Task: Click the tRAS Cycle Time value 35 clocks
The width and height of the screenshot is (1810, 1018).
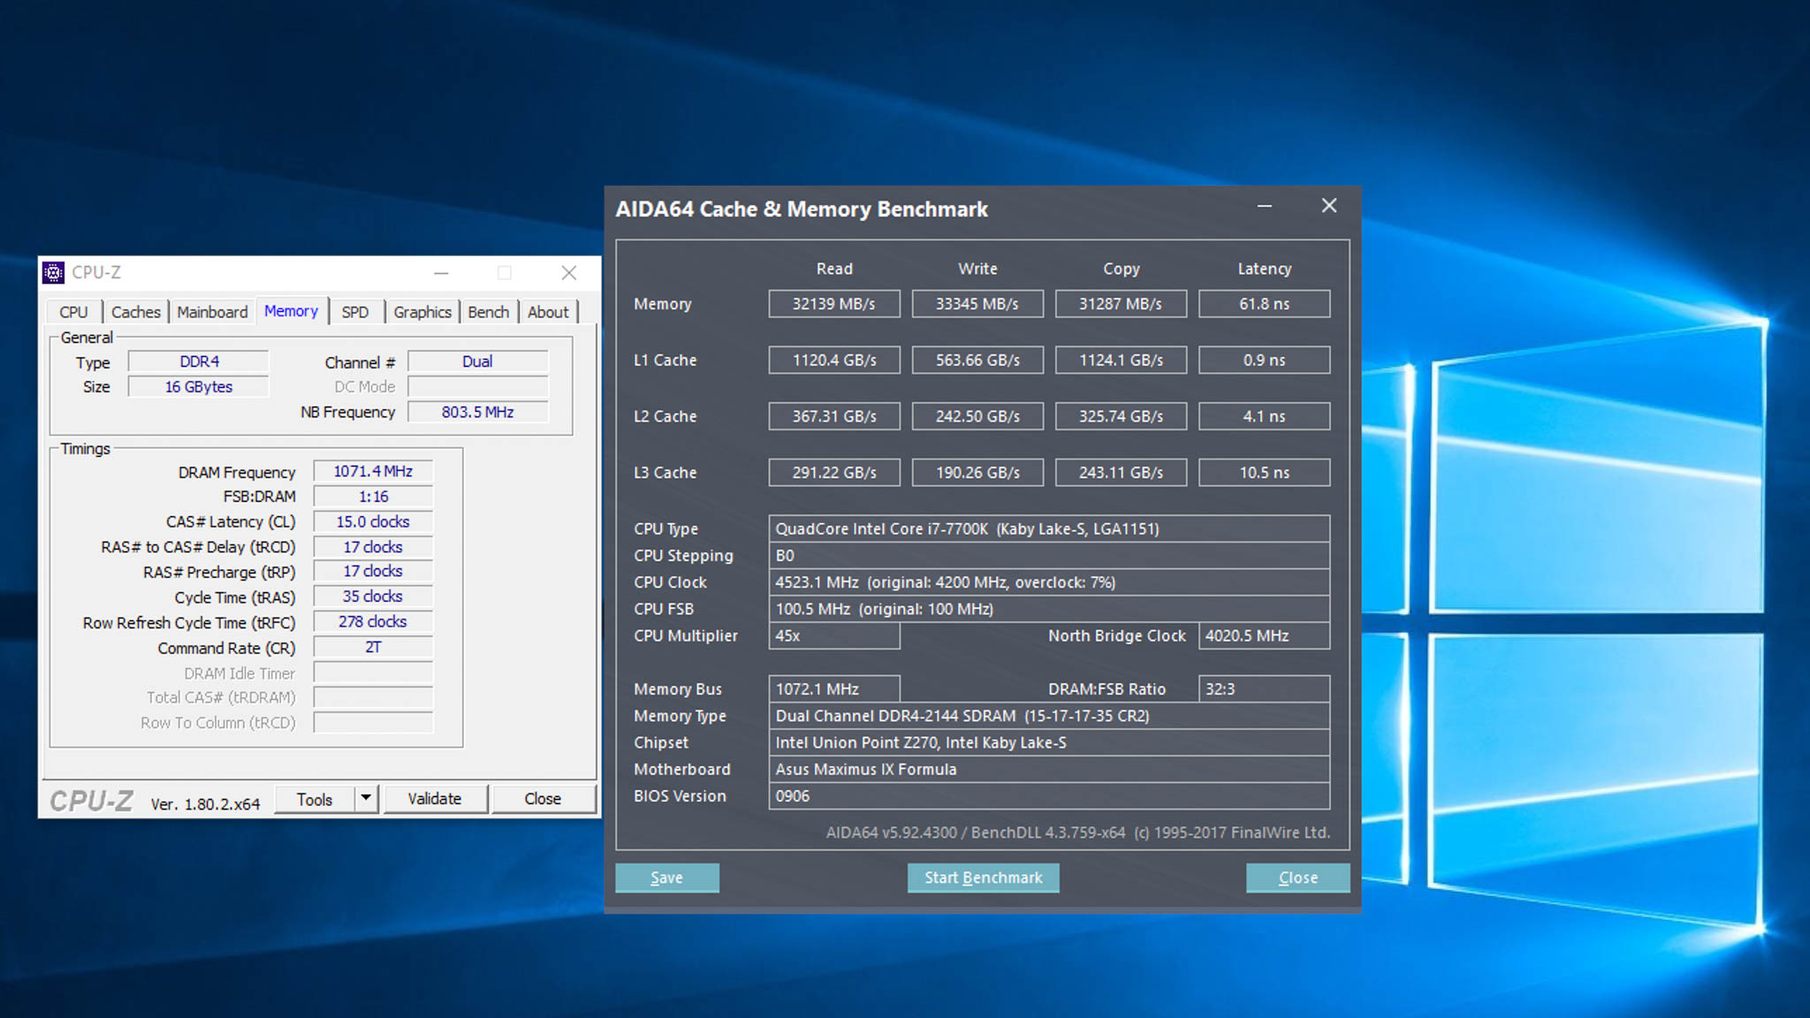Action: (373, 597)
